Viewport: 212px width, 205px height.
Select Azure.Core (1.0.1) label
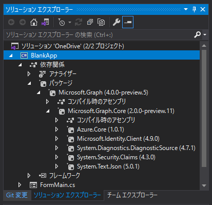click(x=101, y=129)
